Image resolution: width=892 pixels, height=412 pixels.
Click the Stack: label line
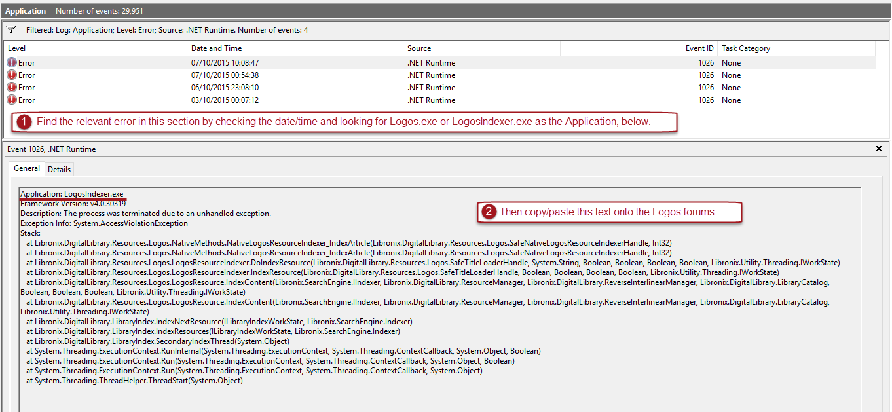[x=30, y=233]
